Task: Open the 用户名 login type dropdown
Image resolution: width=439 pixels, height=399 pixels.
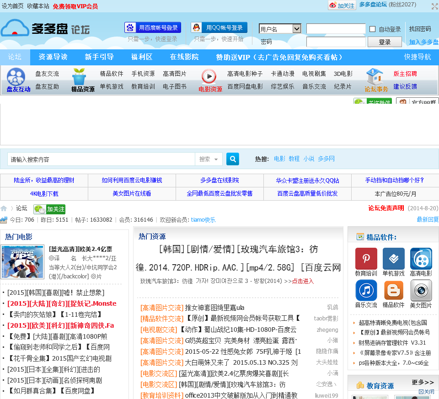Action: 280,28
